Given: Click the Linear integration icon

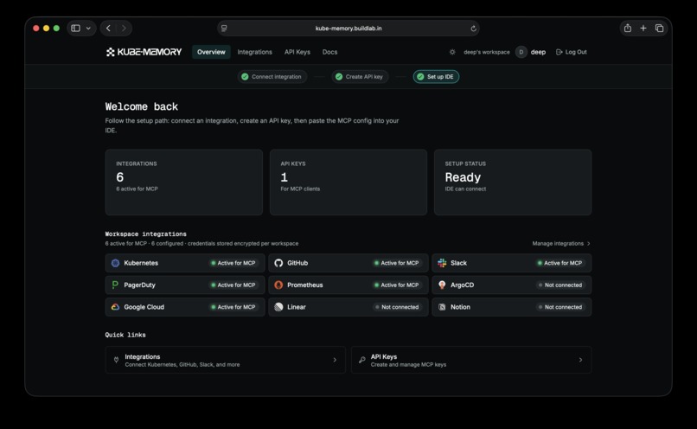Looking at the screenshot, I should 278,307.
